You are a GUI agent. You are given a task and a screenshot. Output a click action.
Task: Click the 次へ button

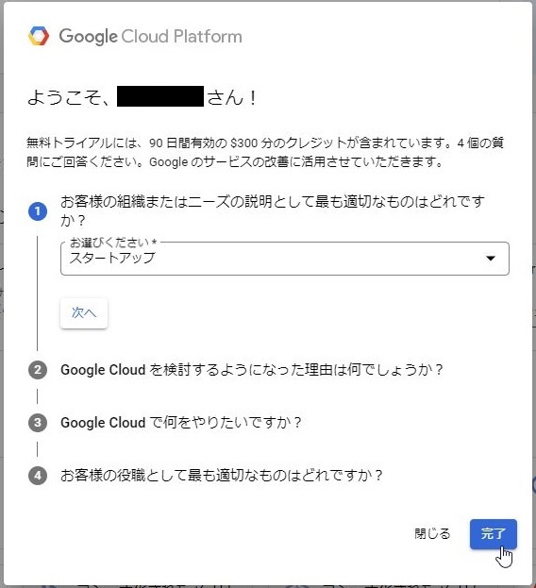coord(84,312)
